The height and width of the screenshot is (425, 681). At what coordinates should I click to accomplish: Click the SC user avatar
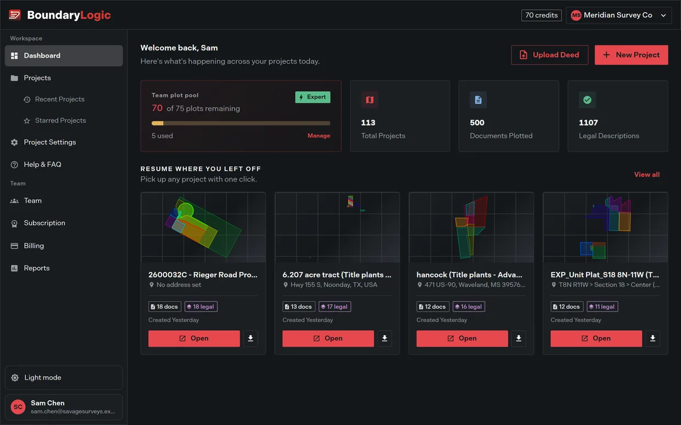18,407
